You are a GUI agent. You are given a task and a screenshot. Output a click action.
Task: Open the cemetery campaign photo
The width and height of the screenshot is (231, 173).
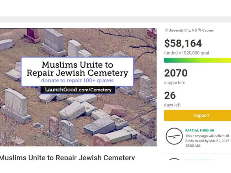tap(78, 121)
